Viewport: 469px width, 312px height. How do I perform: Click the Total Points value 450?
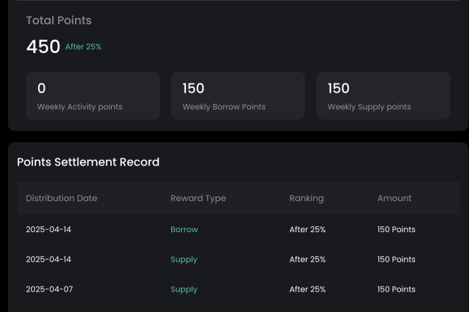(43, 47)
